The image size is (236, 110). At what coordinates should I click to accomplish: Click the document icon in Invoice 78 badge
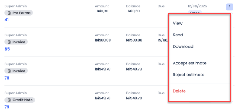[x=9, y=71]
